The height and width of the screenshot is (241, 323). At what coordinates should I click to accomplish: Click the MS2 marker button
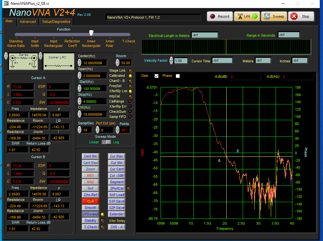tap(91, 182)
